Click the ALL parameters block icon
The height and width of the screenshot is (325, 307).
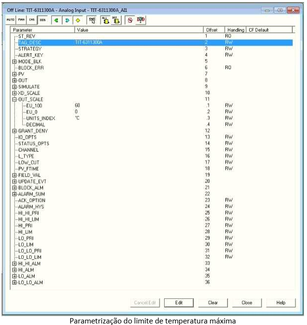coord(106,20)
